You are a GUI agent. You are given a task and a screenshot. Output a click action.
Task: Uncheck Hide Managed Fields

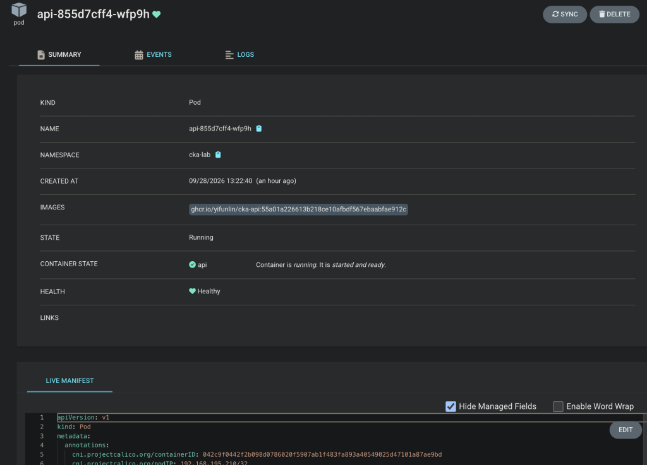click(x=450, y=406)
